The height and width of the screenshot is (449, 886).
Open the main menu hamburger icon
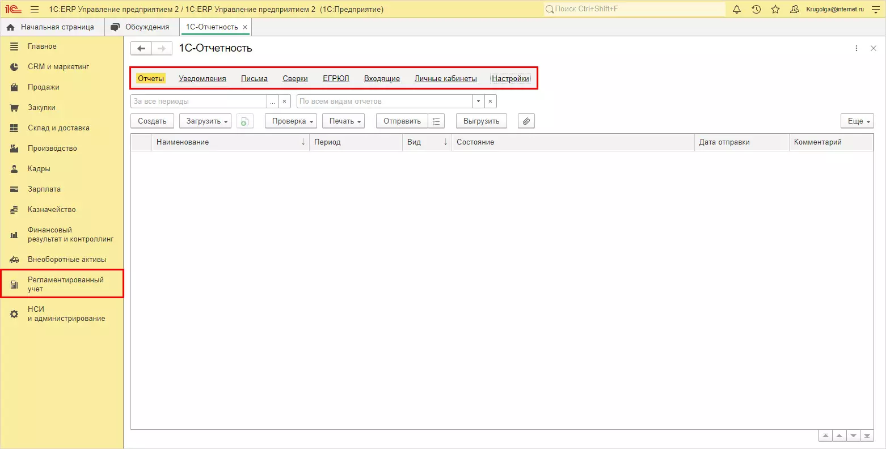click(35, 10)
